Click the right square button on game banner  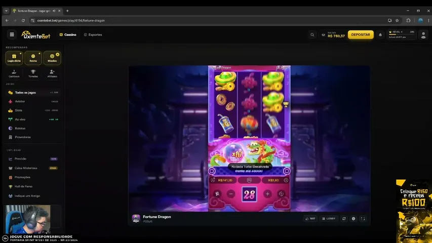tap(287, 171)
